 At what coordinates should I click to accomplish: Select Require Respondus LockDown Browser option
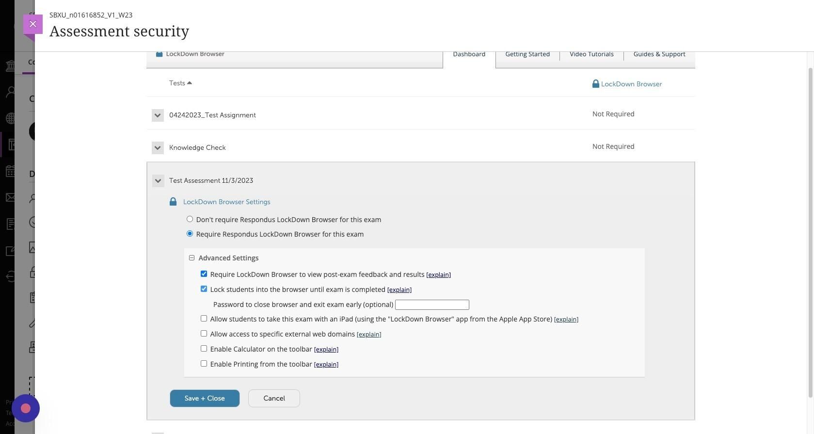pos(190,234)
